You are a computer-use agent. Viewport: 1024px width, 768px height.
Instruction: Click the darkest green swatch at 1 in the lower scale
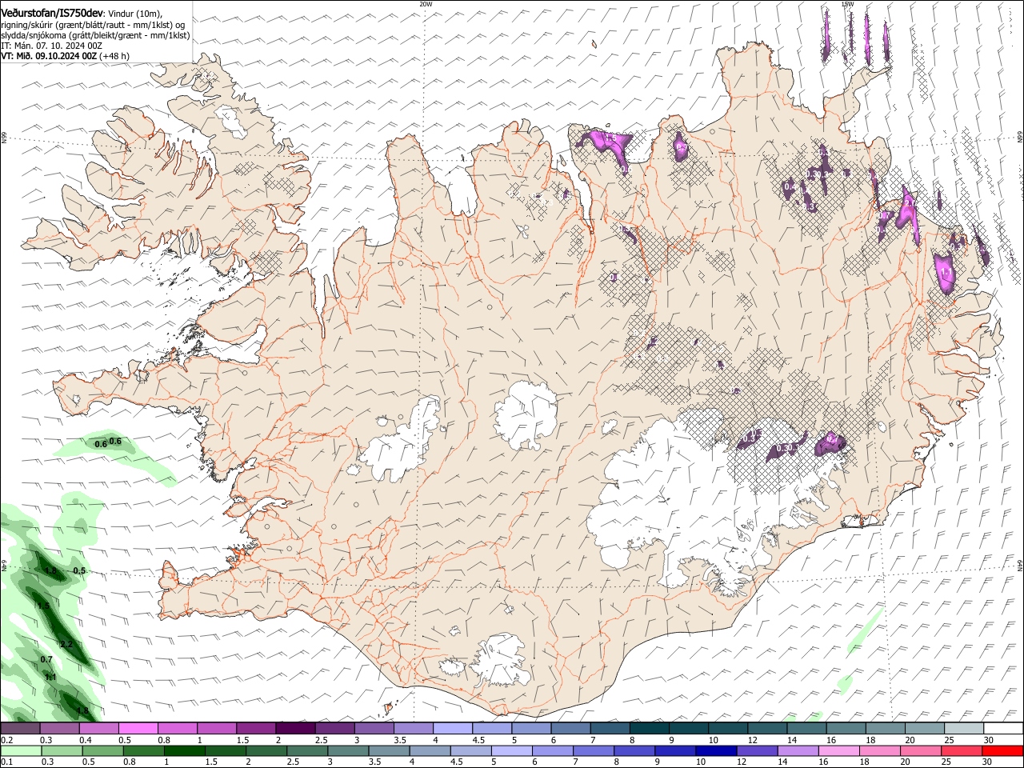[184, 750]
